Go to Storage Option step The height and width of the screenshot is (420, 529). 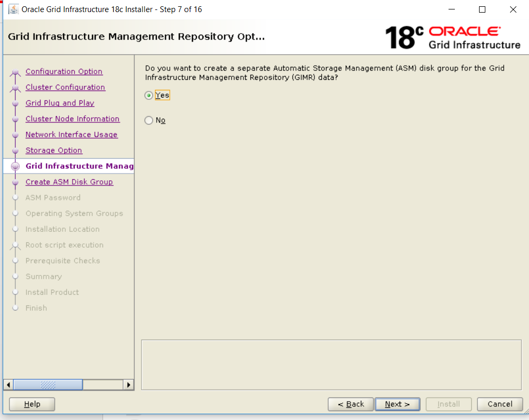click(54, 150)
